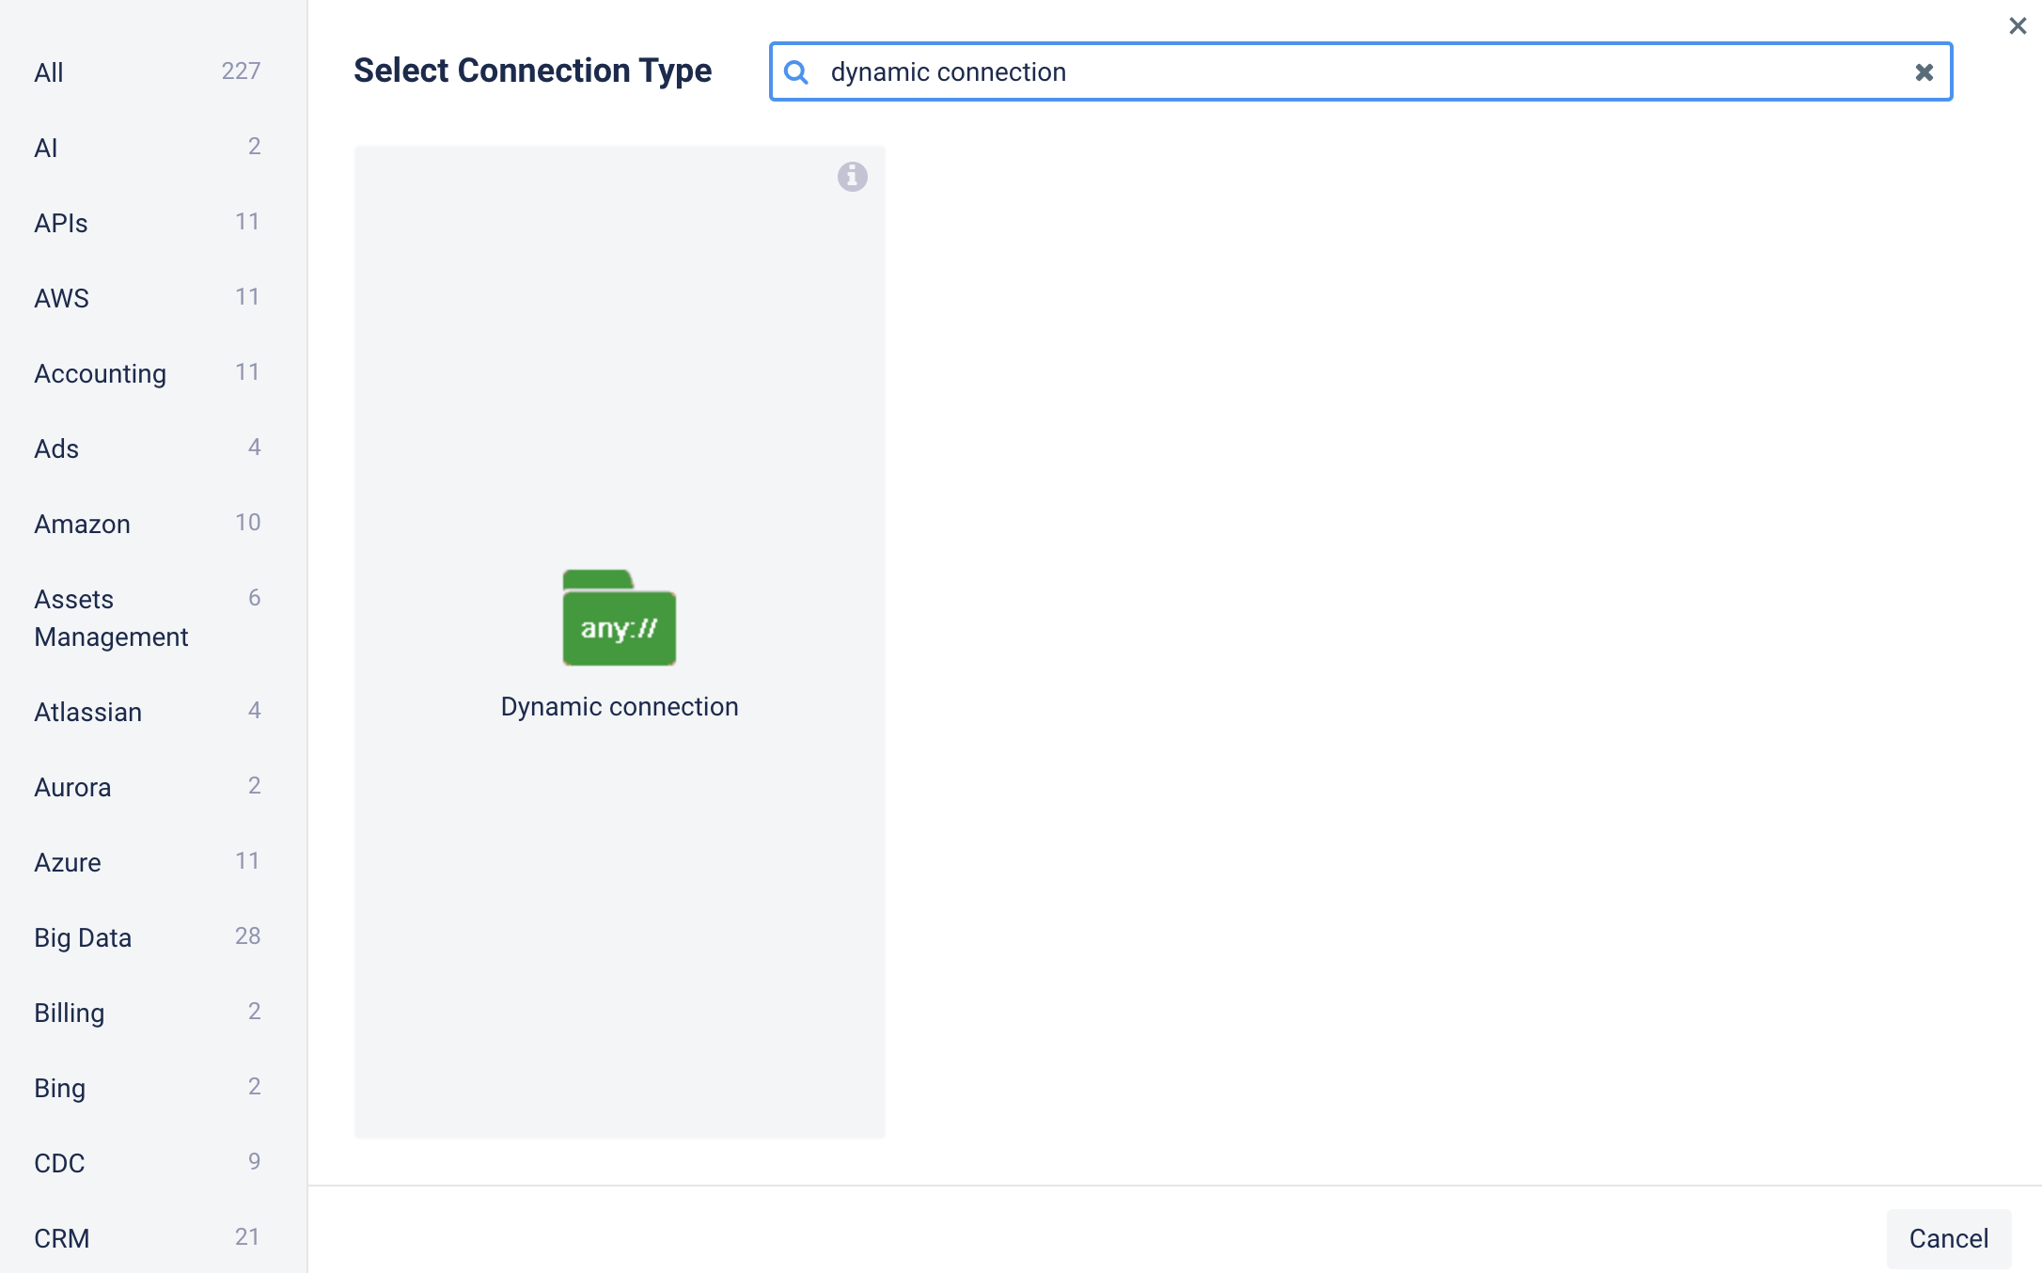Click the search magnifier icon
2042x1273 pixels.
click(796, 72)
